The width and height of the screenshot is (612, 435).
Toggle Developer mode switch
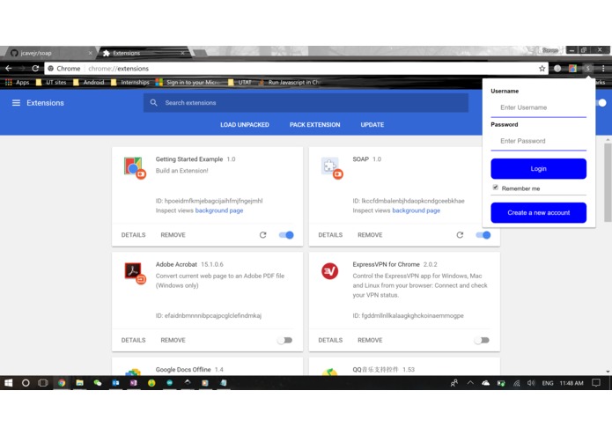[x=601, y=103]
